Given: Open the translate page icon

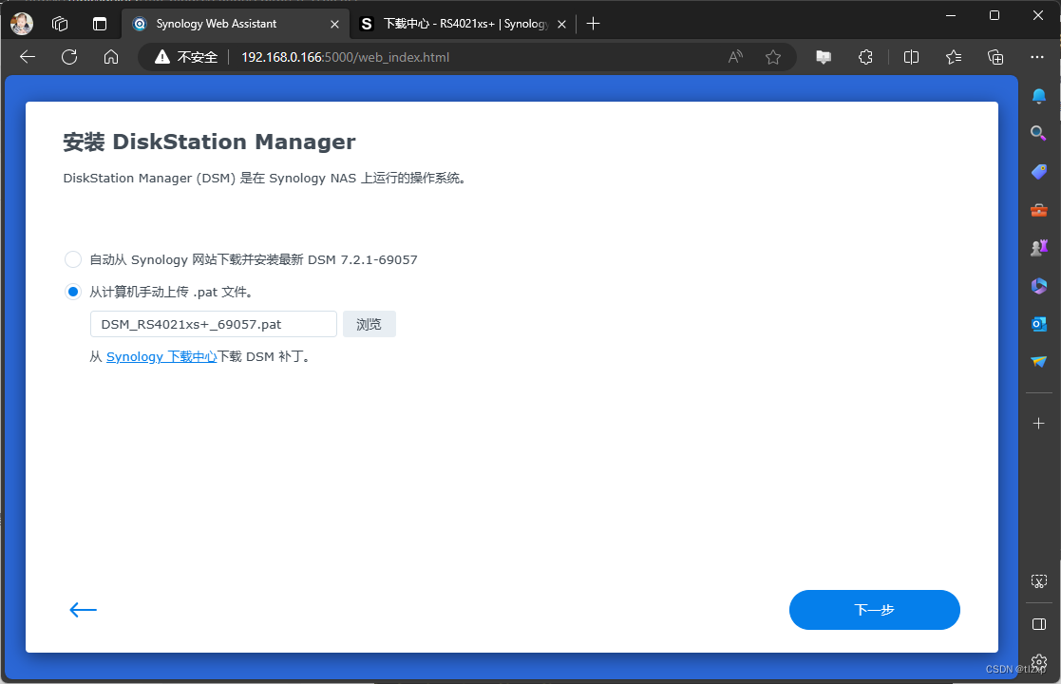Looking at the screenshot, I should coord(824,57).
